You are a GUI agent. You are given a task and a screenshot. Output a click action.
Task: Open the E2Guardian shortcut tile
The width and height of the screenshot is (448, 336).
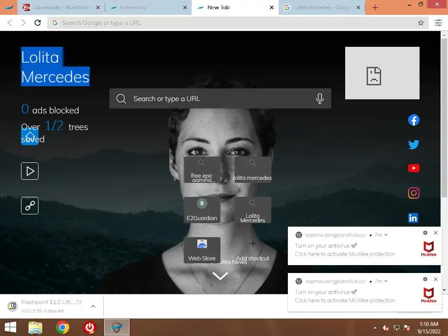[202, 210]
